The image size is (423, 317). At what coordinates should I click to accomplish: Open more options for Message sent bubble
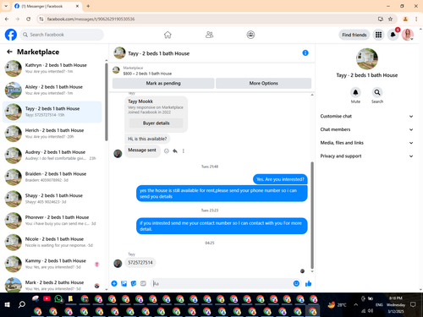click(x=184, y=151)
